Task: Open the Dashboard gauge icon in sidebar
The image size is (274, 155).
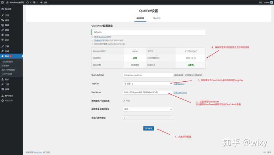Action: pyautogui.click(x=3, y=9)
